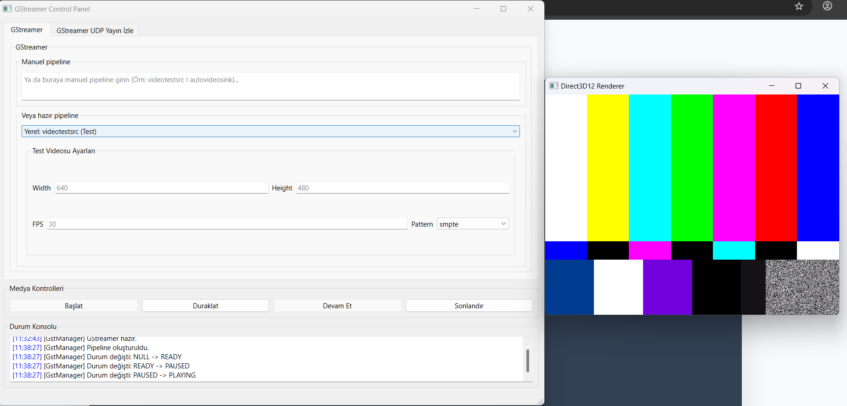This screenshot has width=847, height=406.
Task: Maximize the GStreamer Control Panel window
Action: (x=503, y=9)
